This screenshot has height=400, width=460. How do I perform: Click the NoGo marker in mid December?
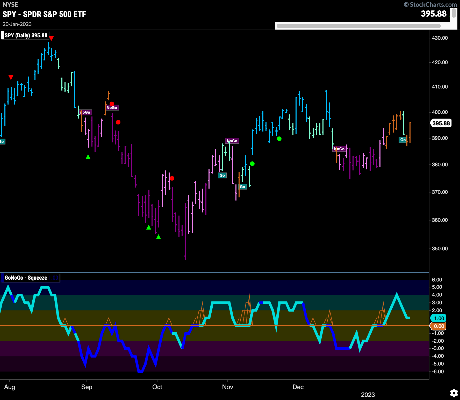[x=339, y=149]
